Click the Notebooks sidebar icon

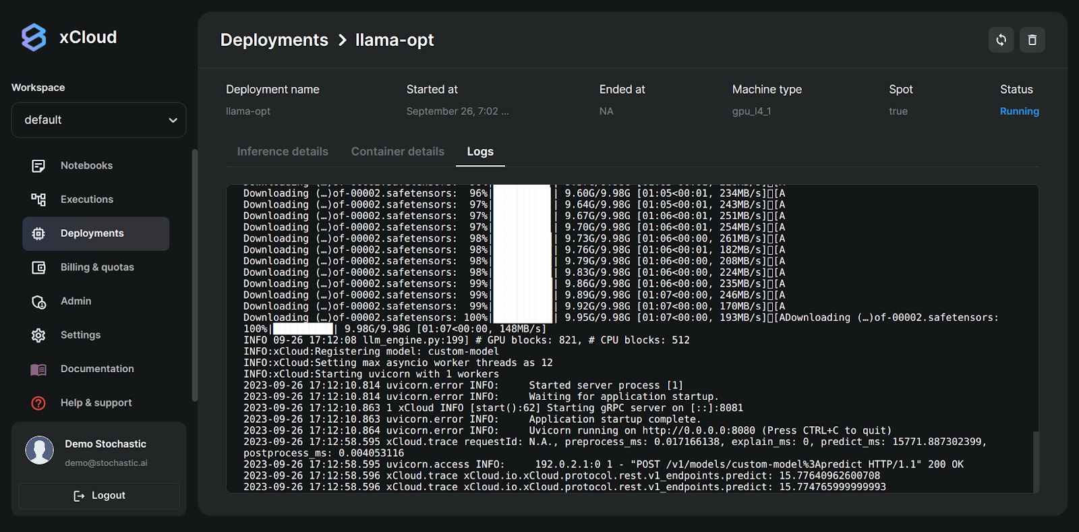coord(38,166)
